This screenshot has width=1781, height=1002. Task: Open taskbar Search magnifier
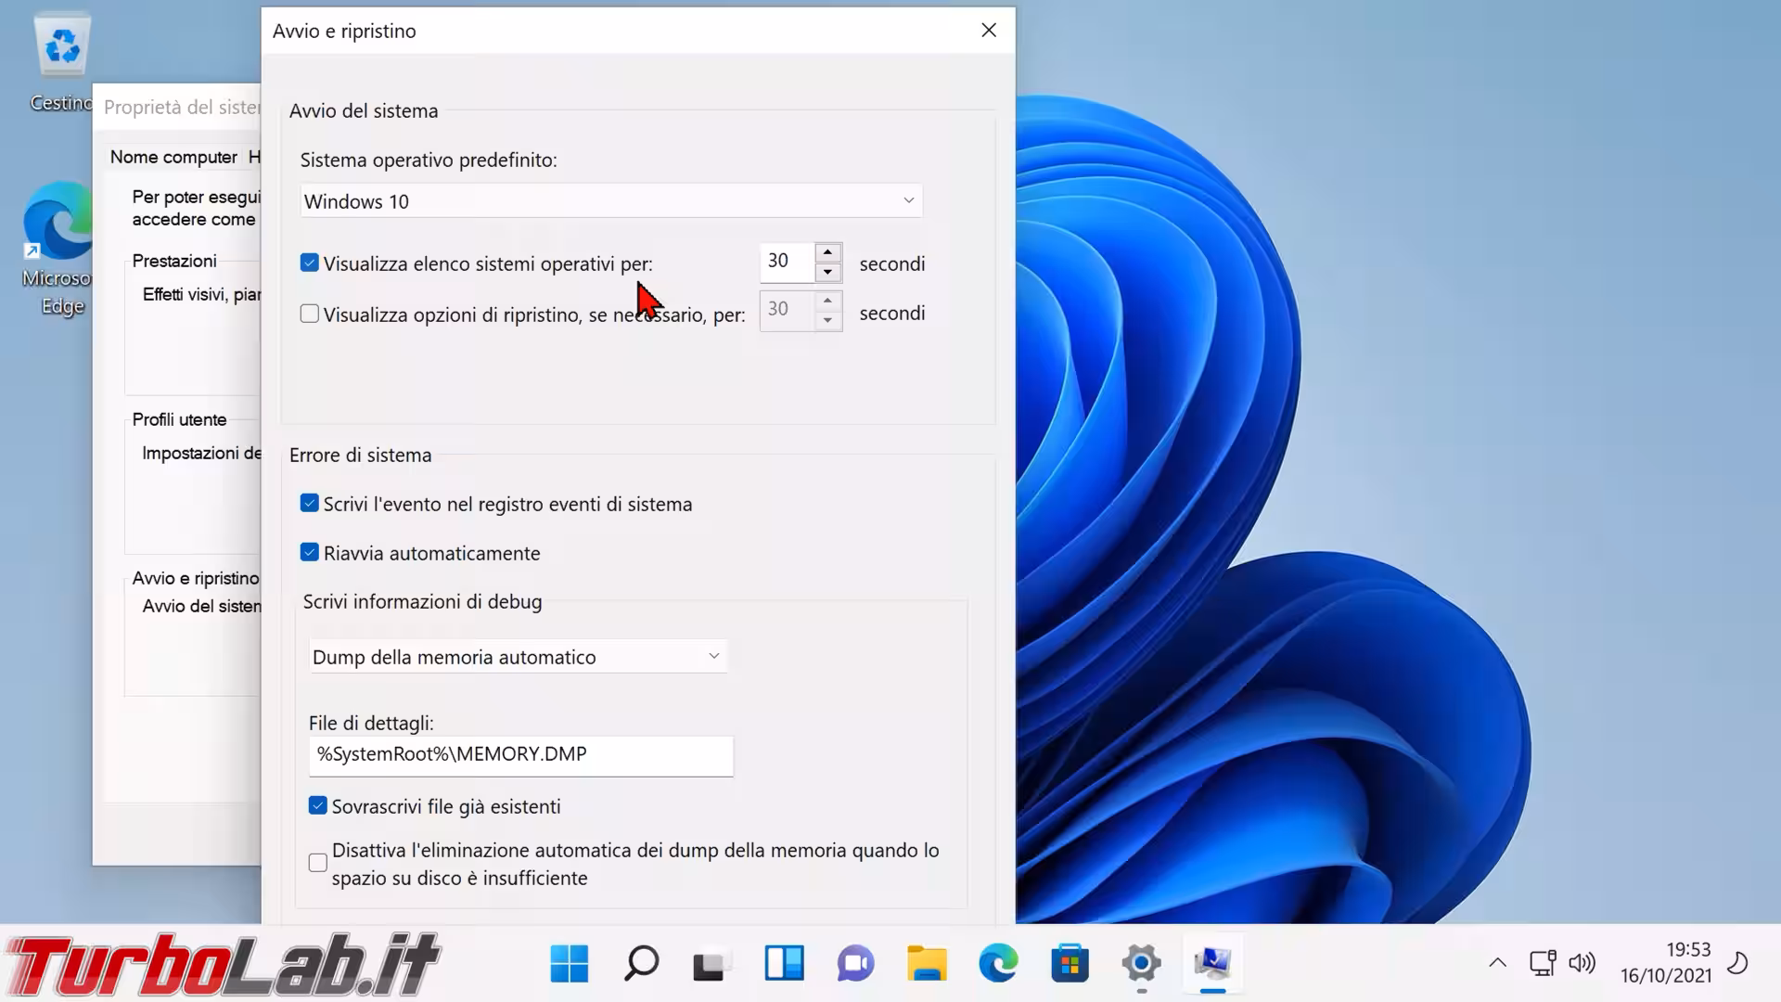641,964
